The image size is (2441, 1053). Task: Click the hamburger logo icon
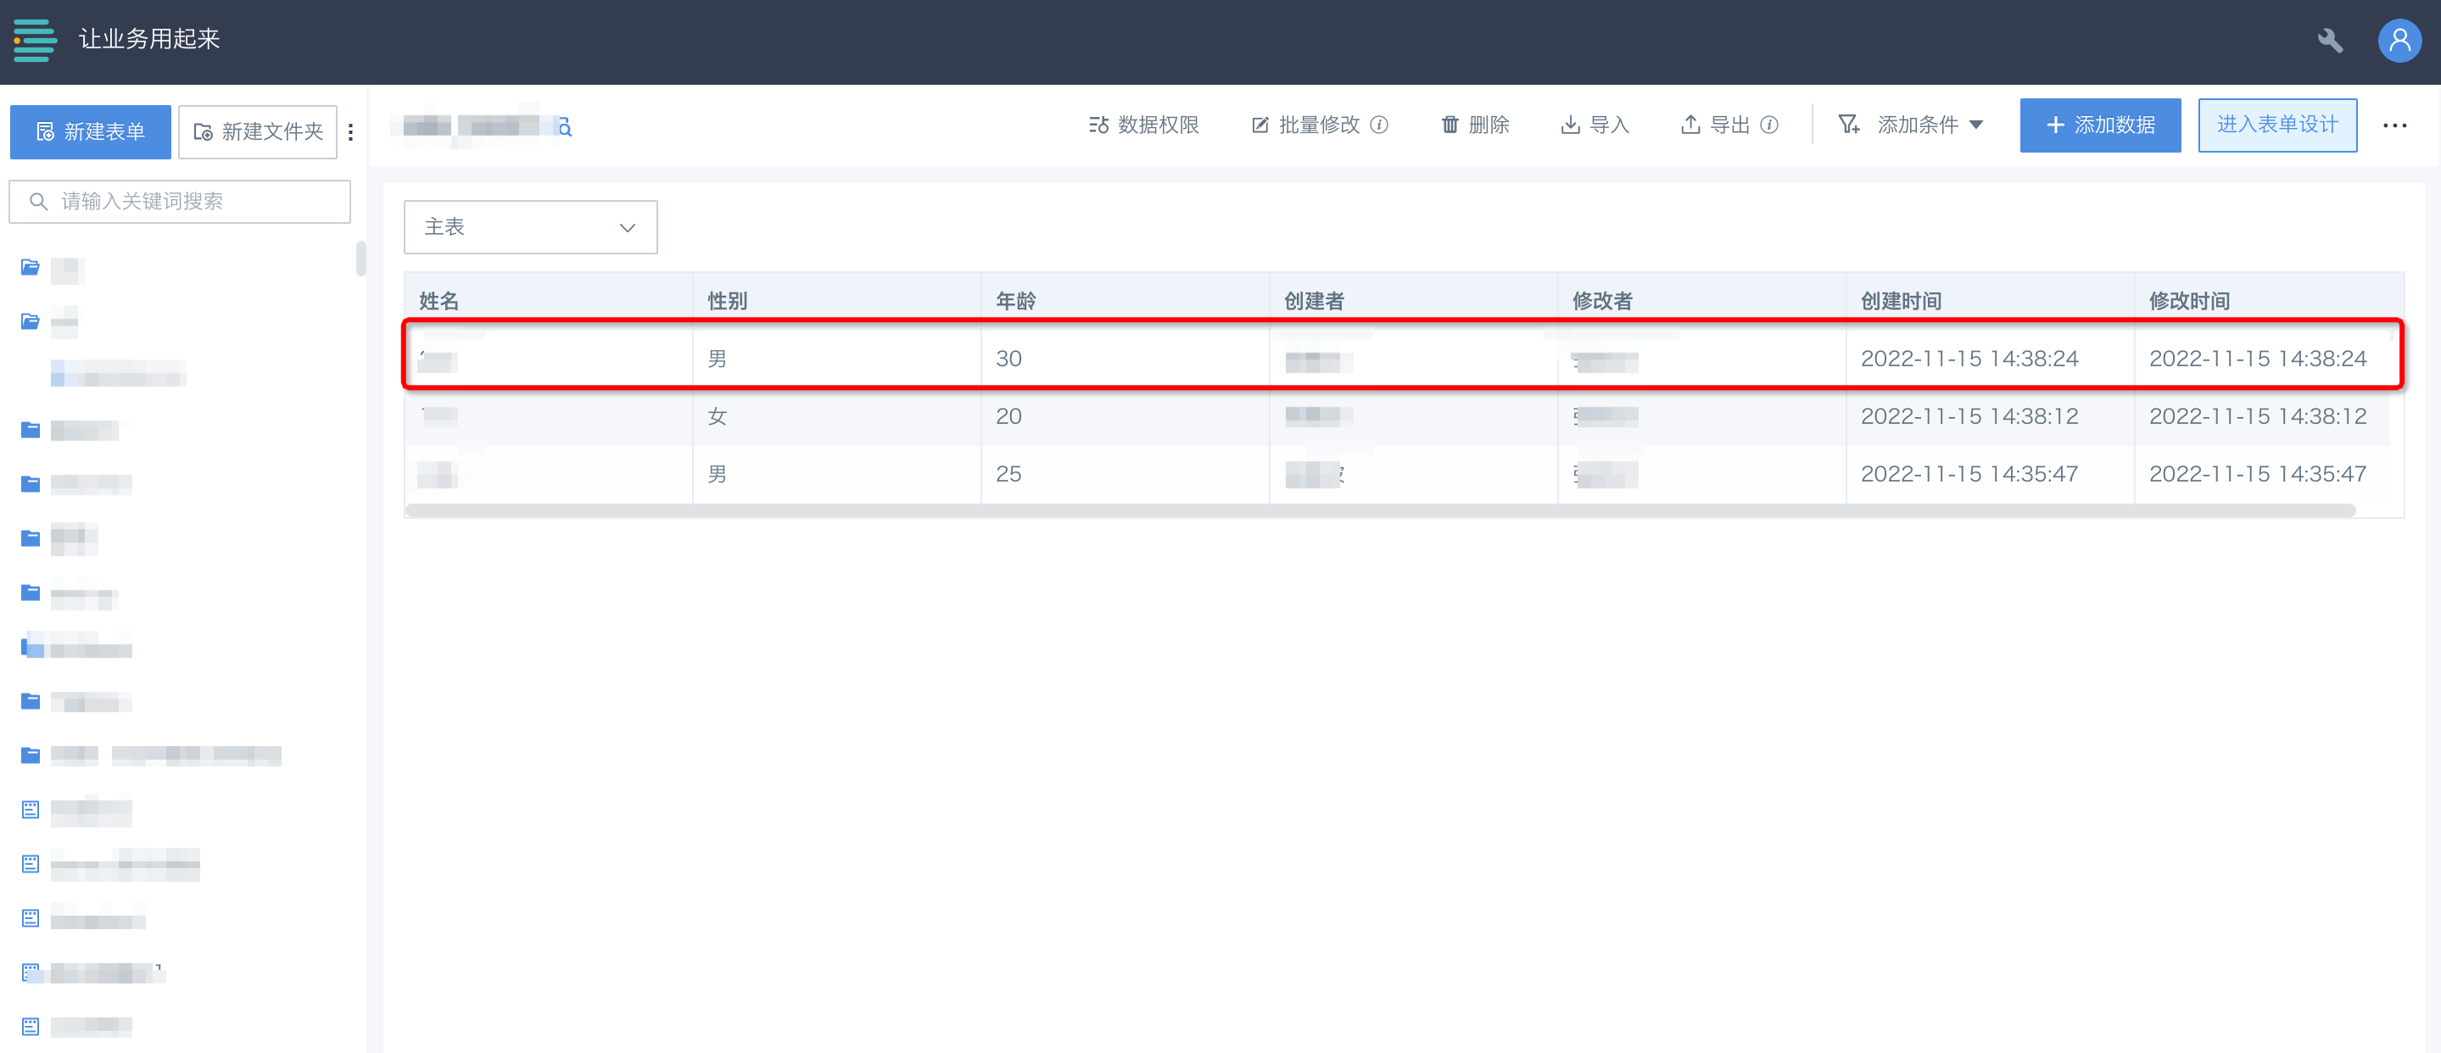35,40
